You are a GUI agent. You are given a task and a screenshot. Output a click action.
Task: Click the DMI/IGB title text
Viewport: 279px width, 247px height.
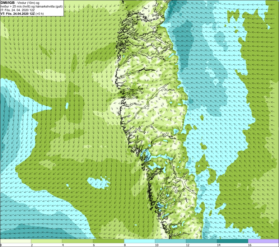pyautogui.click(x=8, y=3)
